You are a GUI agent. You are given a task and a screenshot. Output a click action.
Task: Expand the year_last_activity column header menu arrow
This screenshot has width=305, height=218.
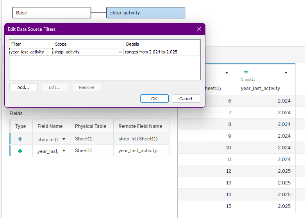(x=286, y=73)
